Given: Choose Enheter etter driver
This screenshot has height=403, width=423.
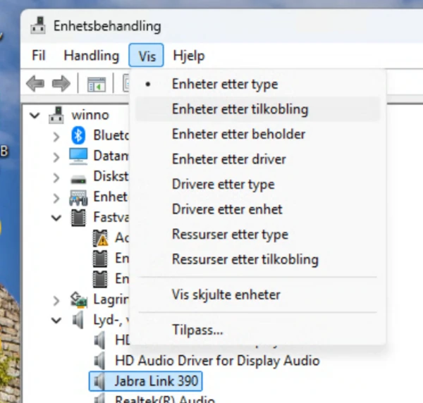Looking at the screenshot, I should tap(258, 159).
